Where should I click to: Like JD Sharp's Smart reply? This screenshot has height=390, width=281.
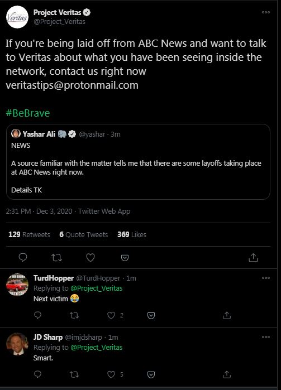pyautogui.click(x=111, y=374)
